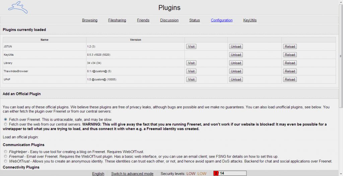This screenshot has height=176, width=343.
Task: Unload the KeyUtils plugin
Action: click(236, 55)
